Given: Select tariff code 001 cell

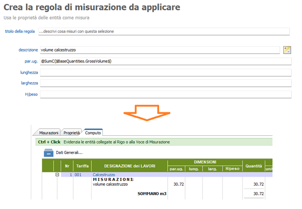Looking at the screenshot, I should pyautogui.click(x=78, y=174).
